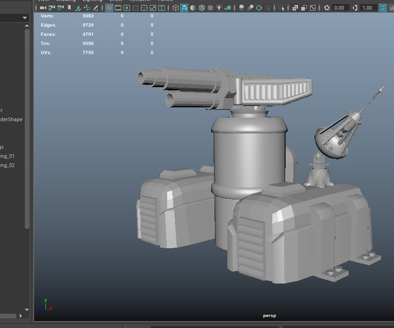Select smooth shade all cube icon
The width and height of the screenshot is (394, 328).
tap(185, 8)
